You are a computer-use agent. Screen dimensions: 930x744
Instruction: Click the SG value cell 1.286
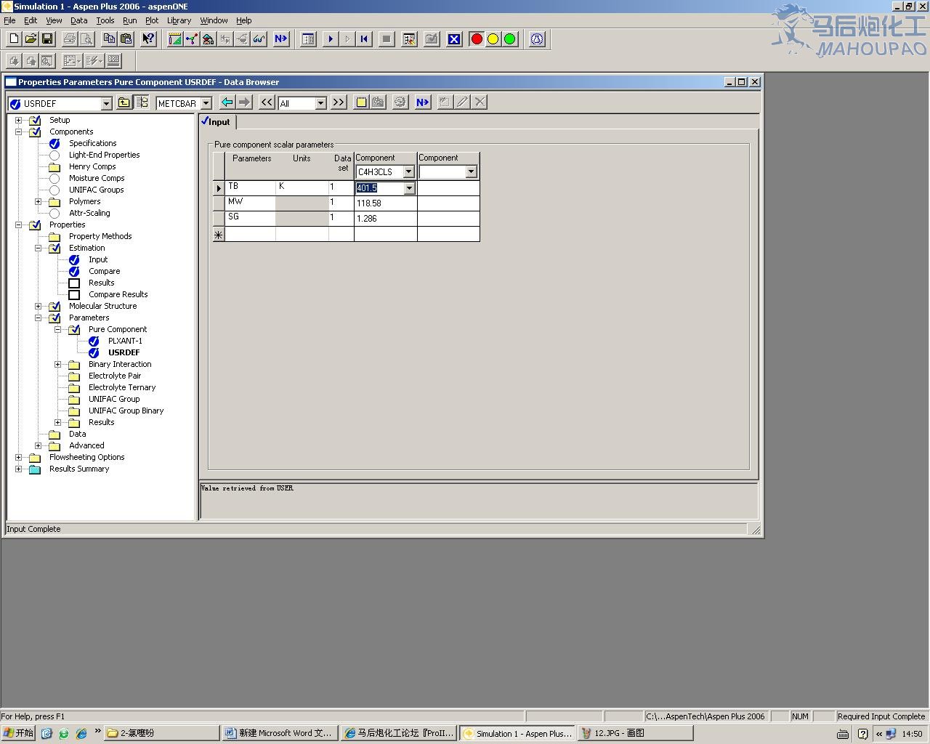tap(386, 219)
